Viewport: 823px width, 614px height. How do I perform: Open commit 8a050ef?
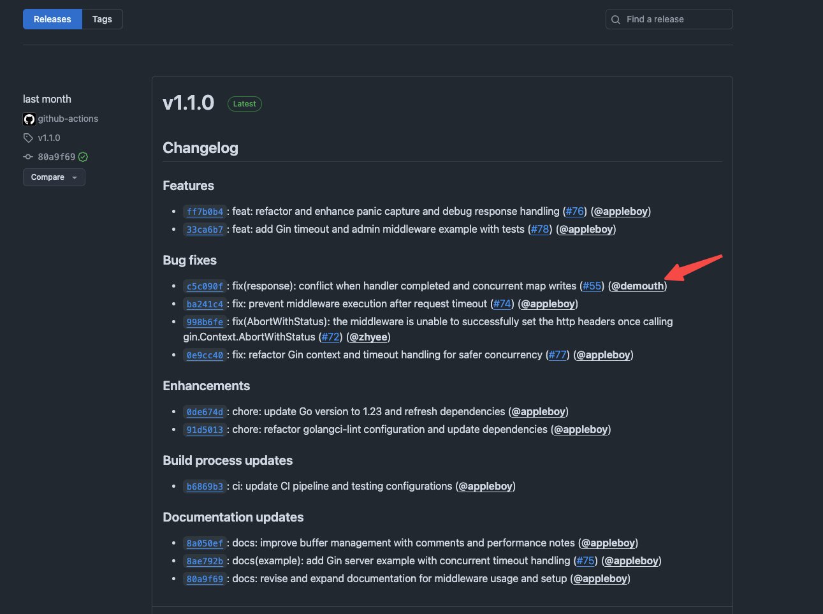205,543
